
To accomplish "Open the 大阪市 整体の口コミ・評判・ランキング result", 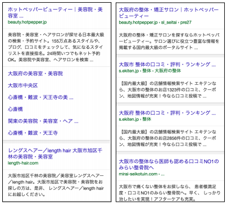I will coord(167,65).
